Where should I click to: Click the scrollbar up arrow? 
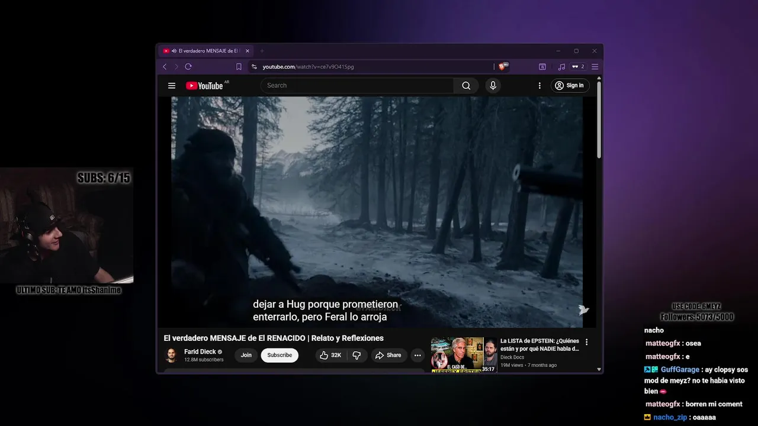coord(599,78)
